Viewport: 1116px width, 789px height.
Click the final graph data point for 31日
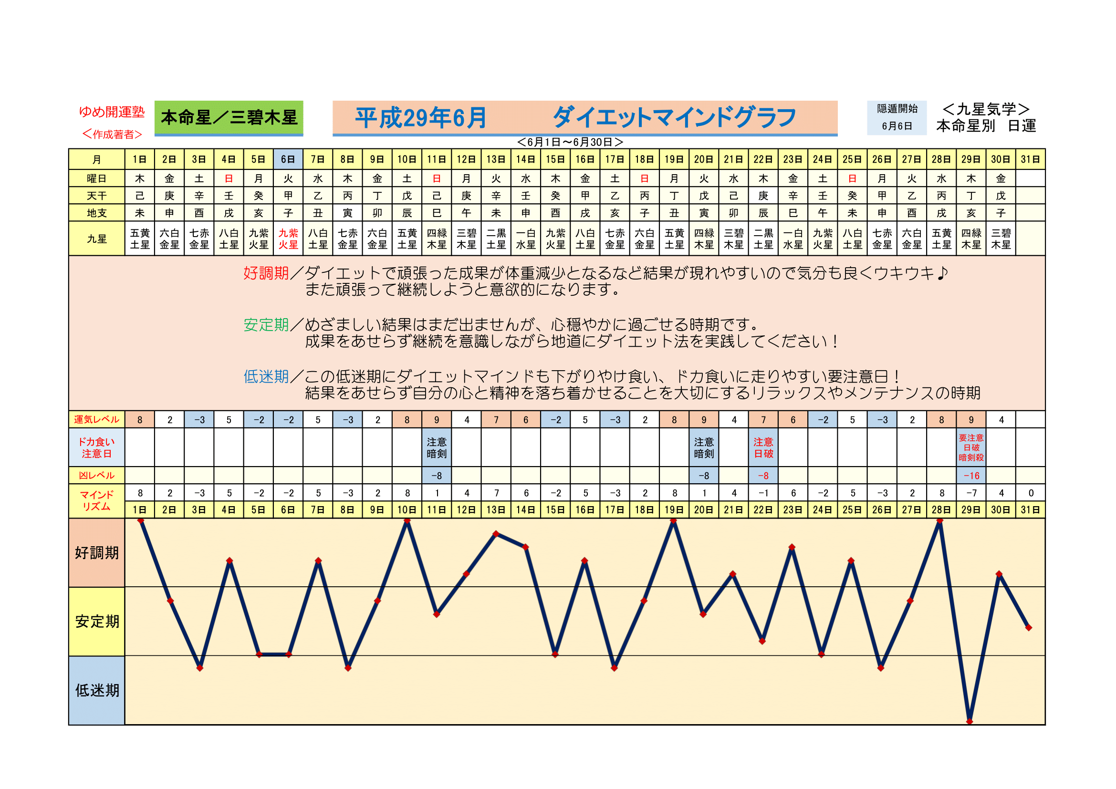pyautogui.click(x=1029, y=628)
